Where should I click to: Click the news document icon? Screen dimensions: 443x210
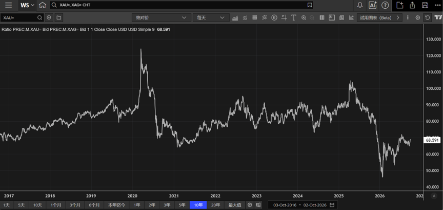click(x=341, y=18)
